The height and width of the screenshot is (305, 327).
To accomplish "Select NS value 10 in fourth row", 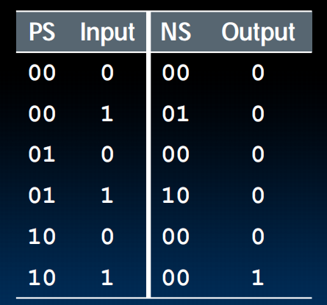I will pyautogui.click(x=176, y=195).
